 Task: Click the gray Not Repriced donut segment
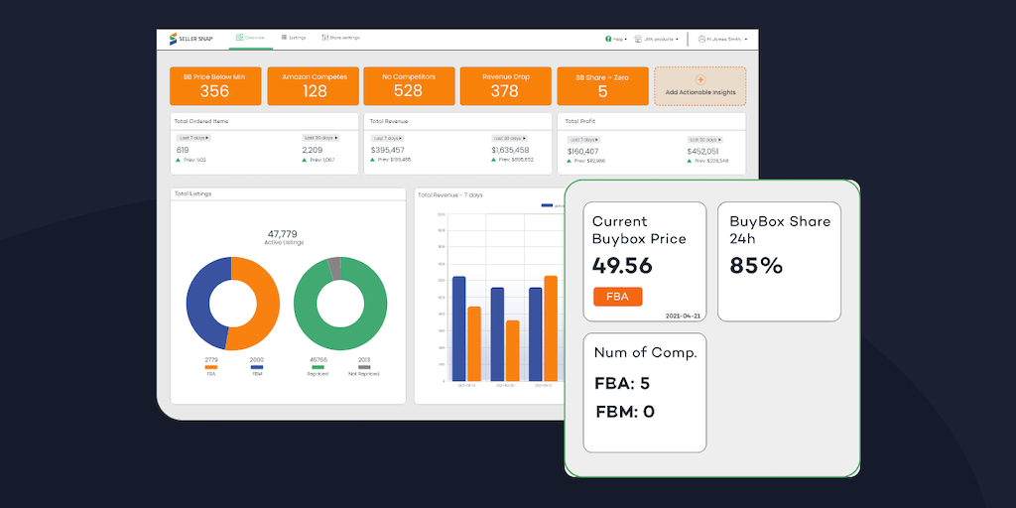coord(333,268)
